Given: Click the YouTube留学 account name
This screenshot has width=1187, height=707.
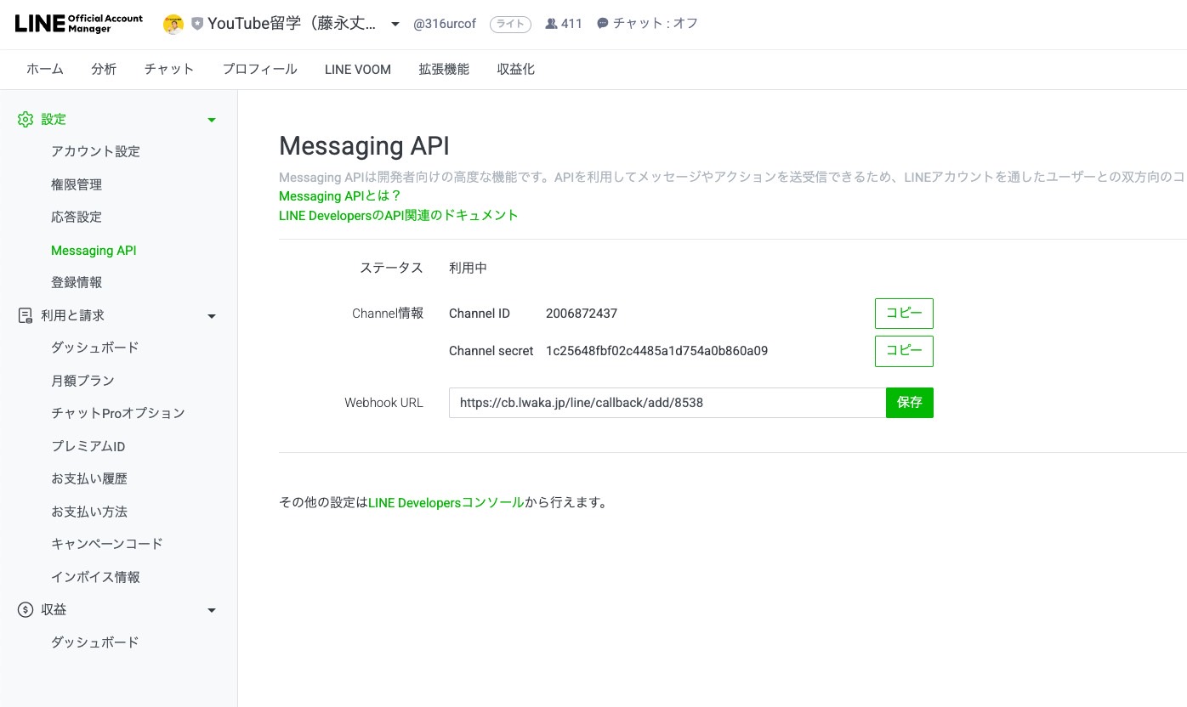Looking at the screenshot, I should click(x=292, y=24).
